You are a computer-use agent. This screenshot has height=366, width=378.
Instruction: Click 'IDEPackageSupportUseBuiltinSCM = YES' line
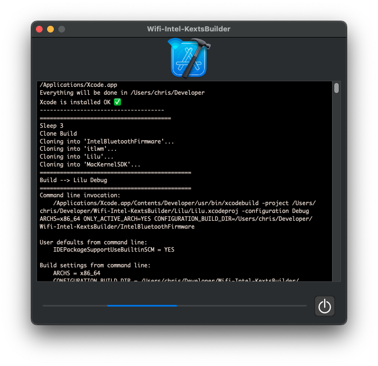[x=113, y=249]
